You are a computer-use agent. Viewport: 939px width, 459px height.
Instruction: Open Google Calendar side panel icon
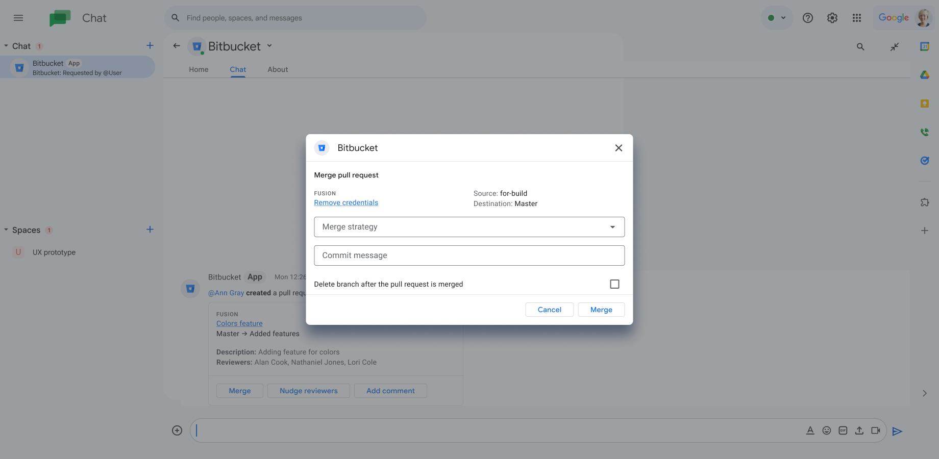pyautogui.click(x=925, y=46)
